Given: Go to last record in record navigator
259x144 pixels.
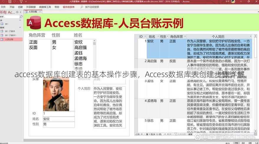Looking at the screenshot, I should (168, 134).
